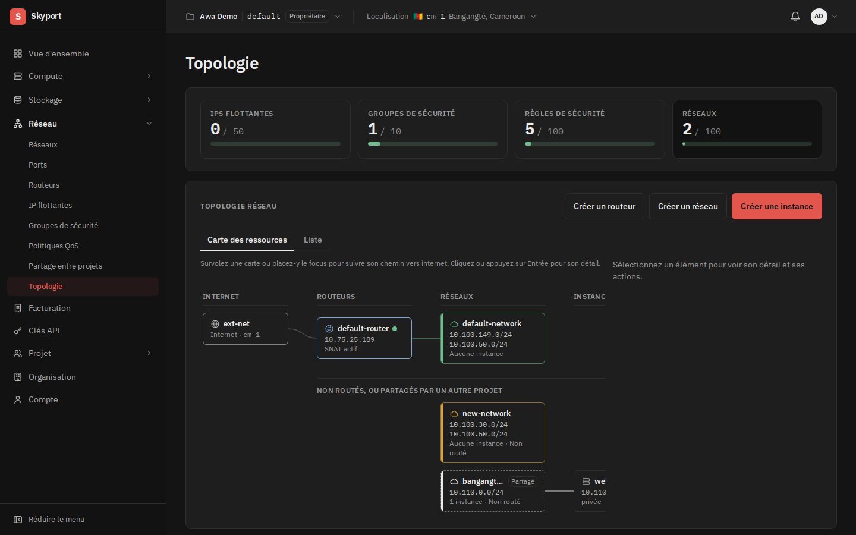Click the Facturation receipt icon

pos(18,308)
